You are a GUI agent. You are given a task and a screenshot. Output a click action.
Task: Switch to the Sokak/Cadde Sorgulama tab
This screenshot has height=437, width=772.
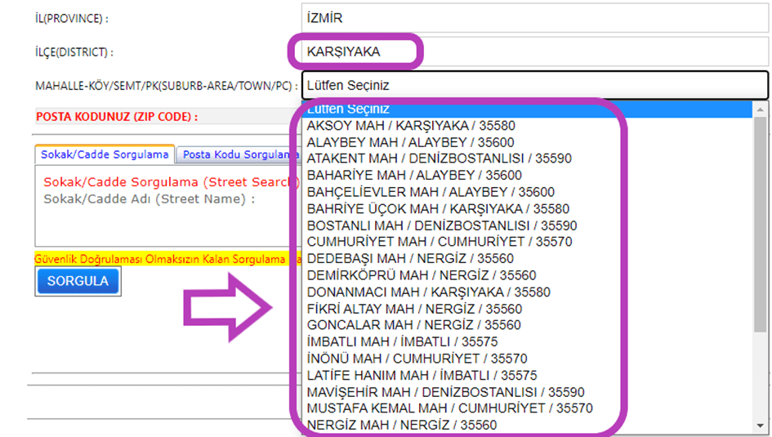(105, 154)
